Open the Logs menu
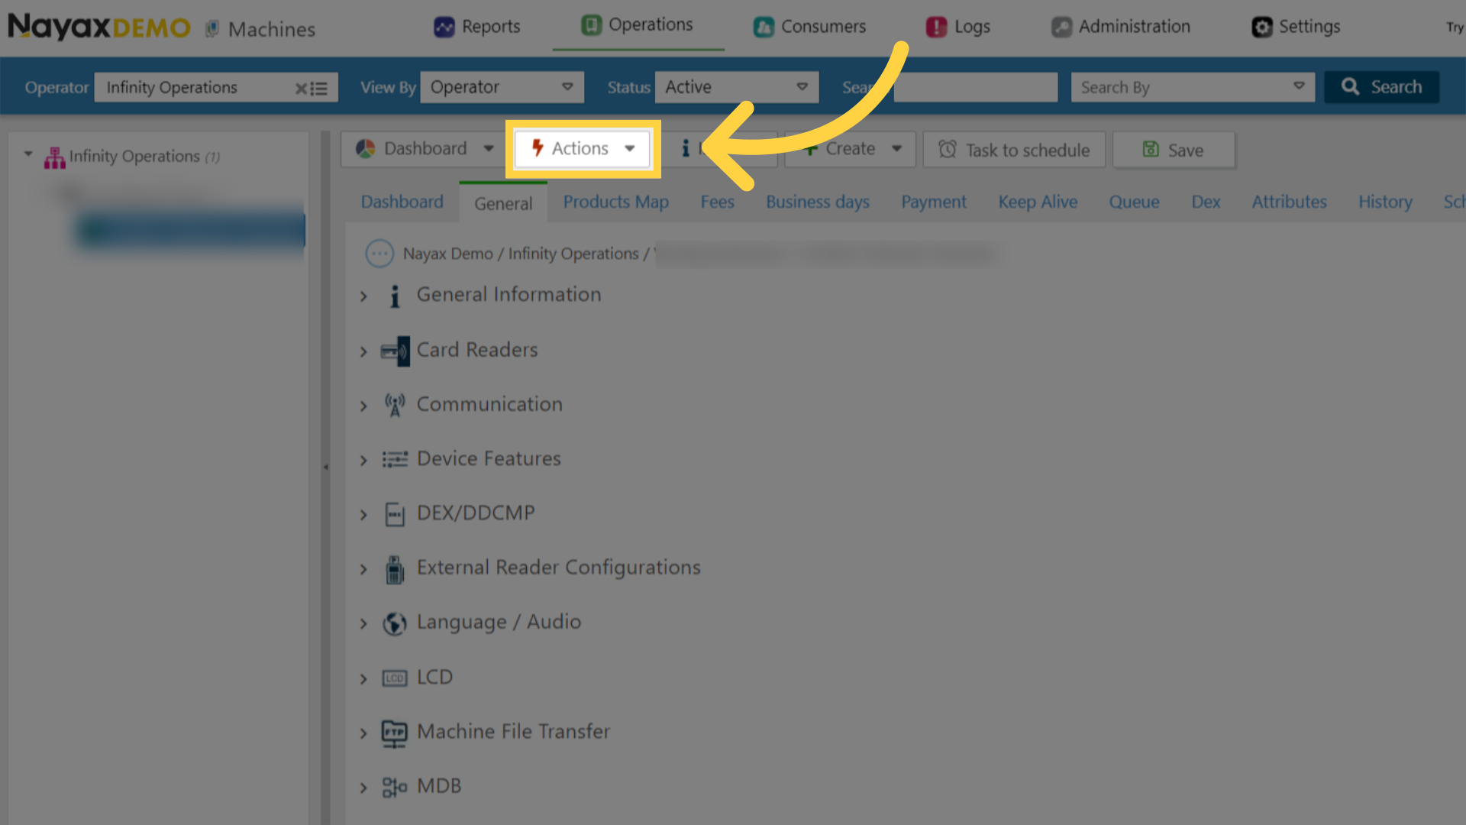The image size is (1466, 825). pos(958,27)
